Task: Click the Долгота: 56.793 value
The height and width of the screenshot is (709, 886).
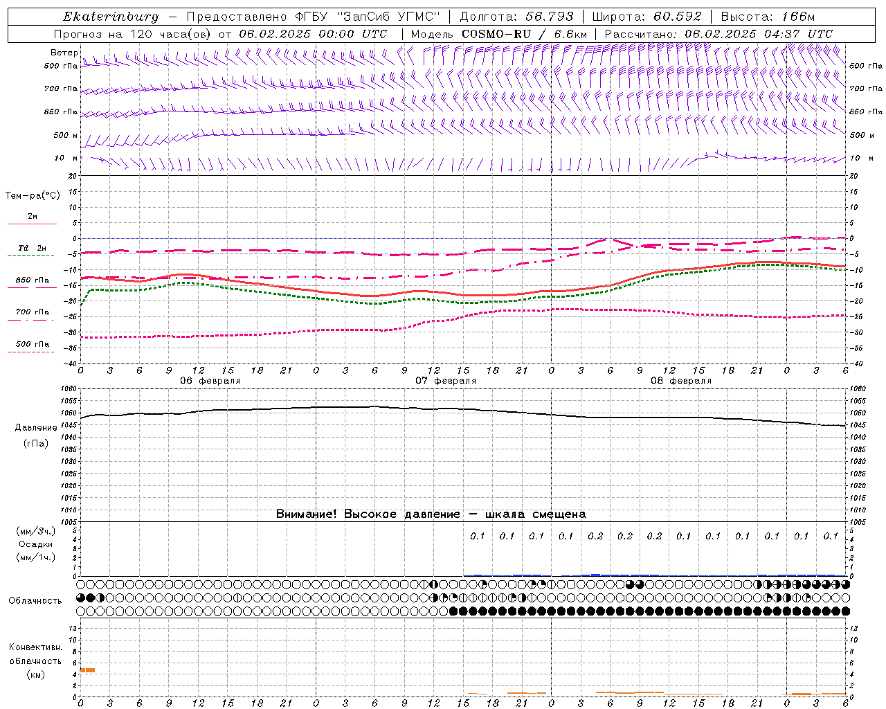Action: tap(517, 17)
